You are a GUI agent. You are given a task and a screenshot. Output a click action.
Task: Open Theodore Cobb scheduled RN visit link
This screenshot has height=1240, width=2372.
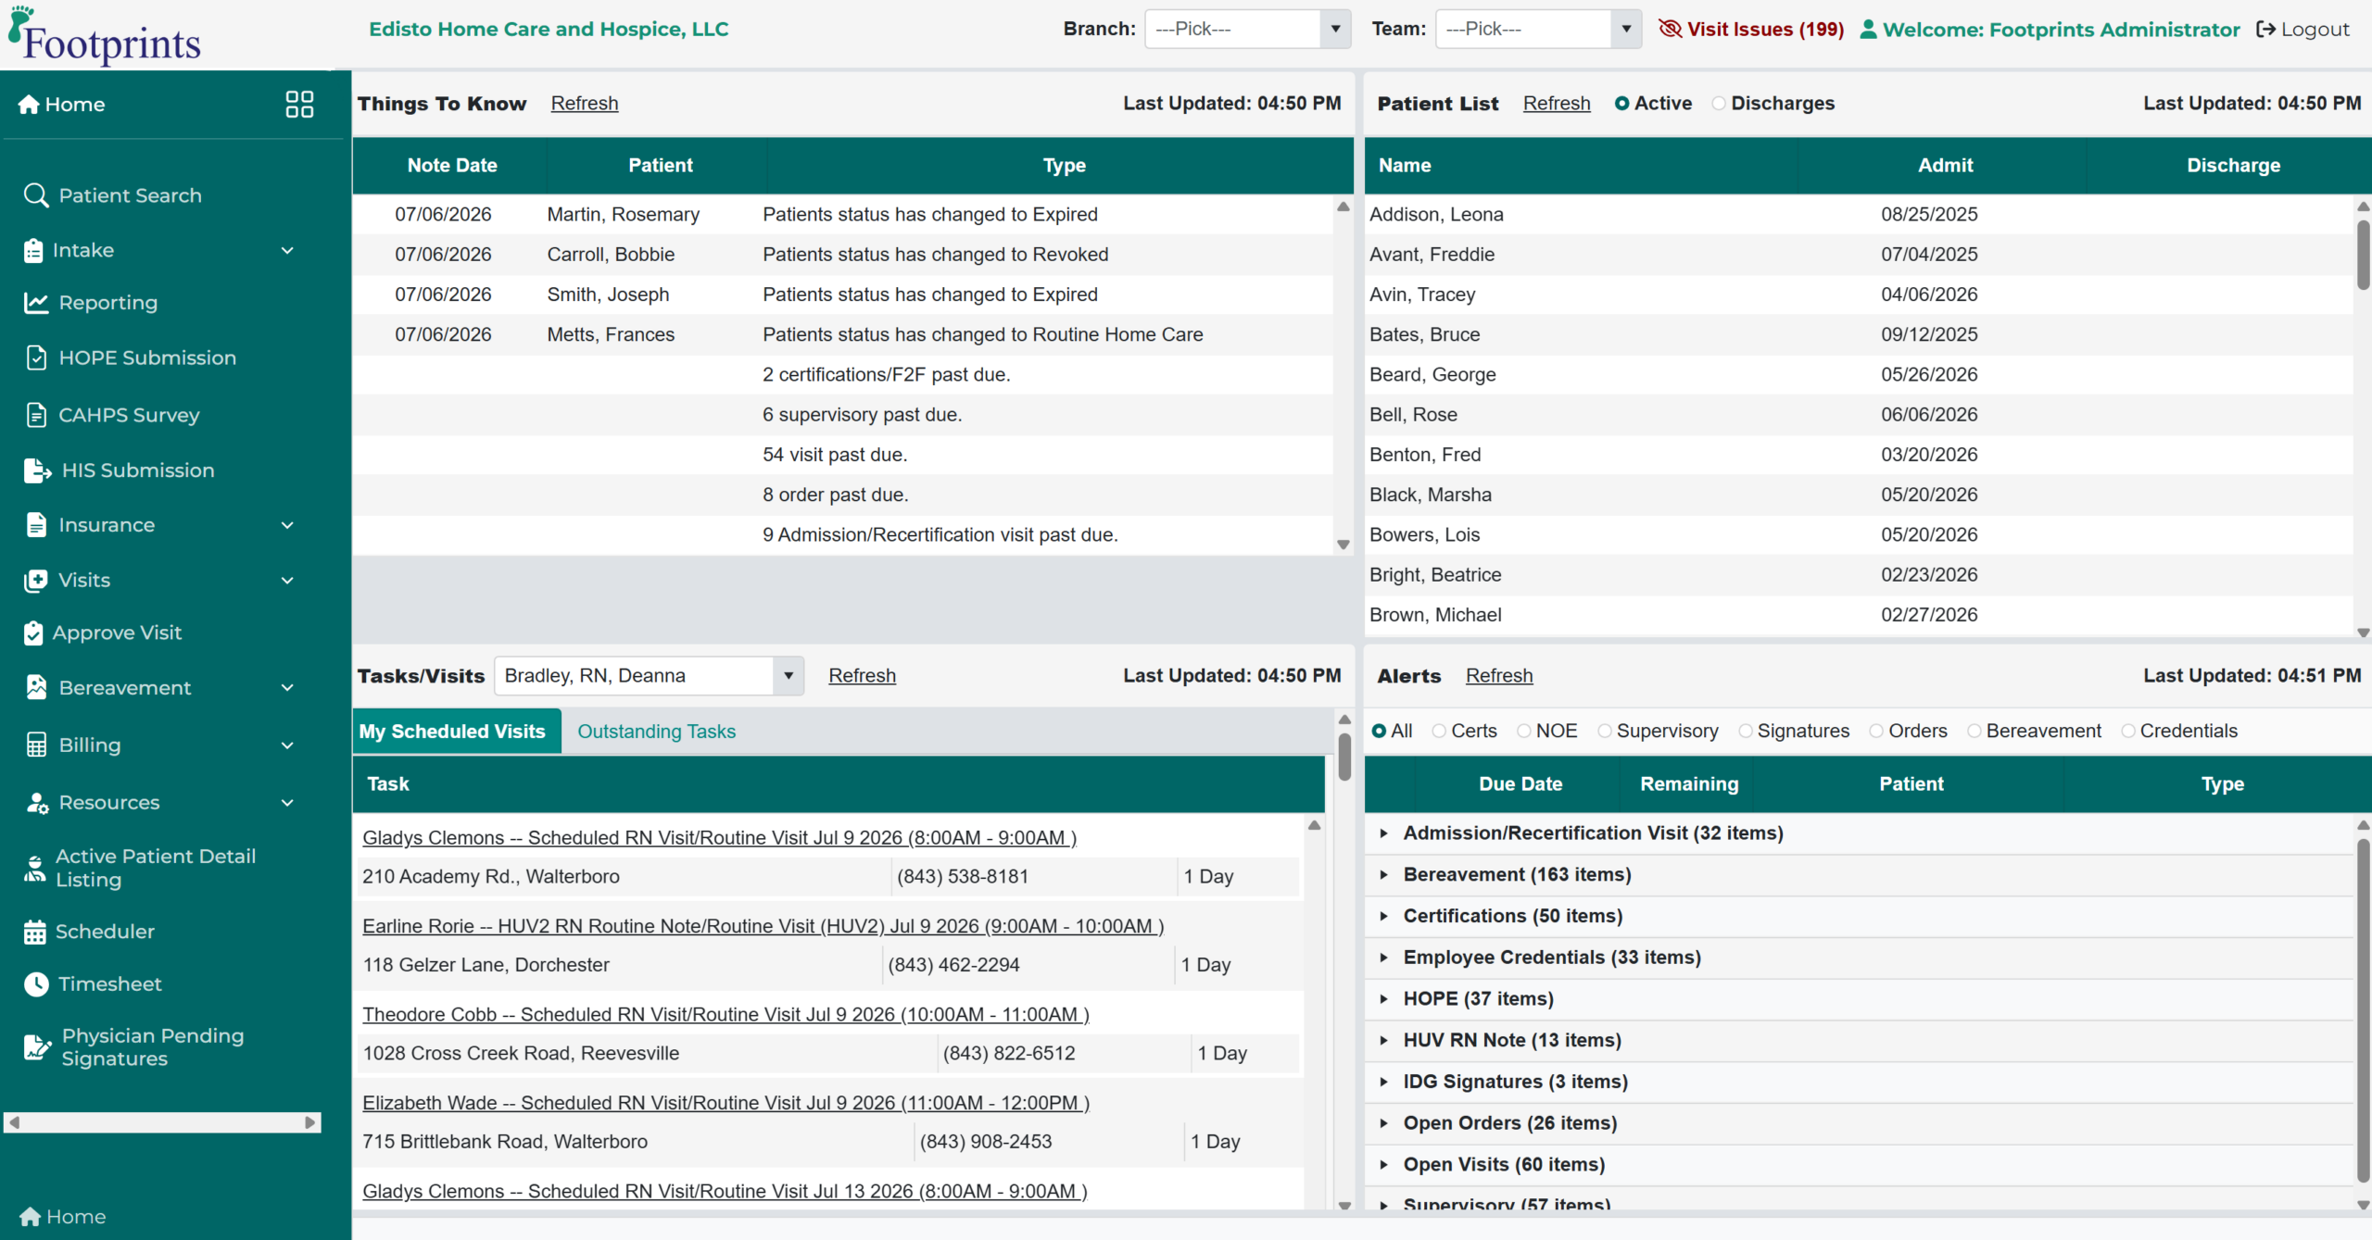click(725, 1014)
